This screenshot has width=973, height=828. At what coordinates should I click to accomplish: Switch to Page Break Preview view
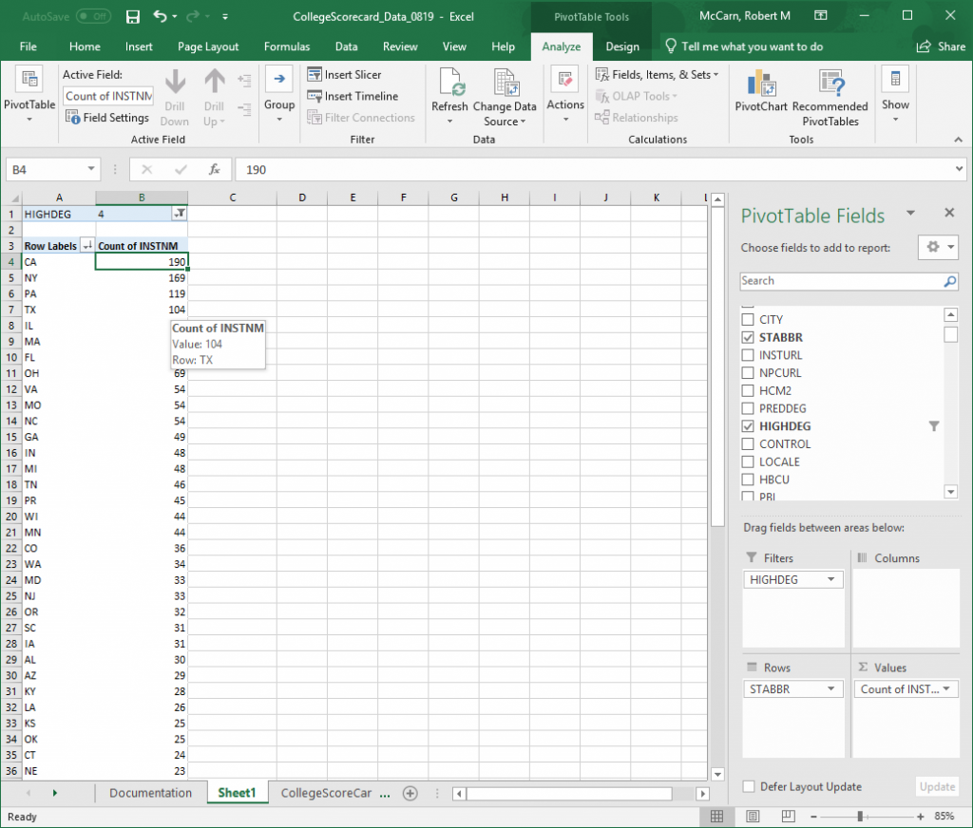tap(788, 817)
